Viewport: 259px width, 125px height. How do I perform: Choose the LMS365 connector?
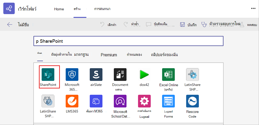pos(72,101)
